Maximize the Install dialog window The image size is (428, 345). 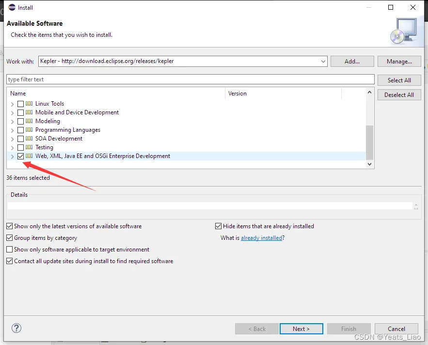click(x=391, y=7)
